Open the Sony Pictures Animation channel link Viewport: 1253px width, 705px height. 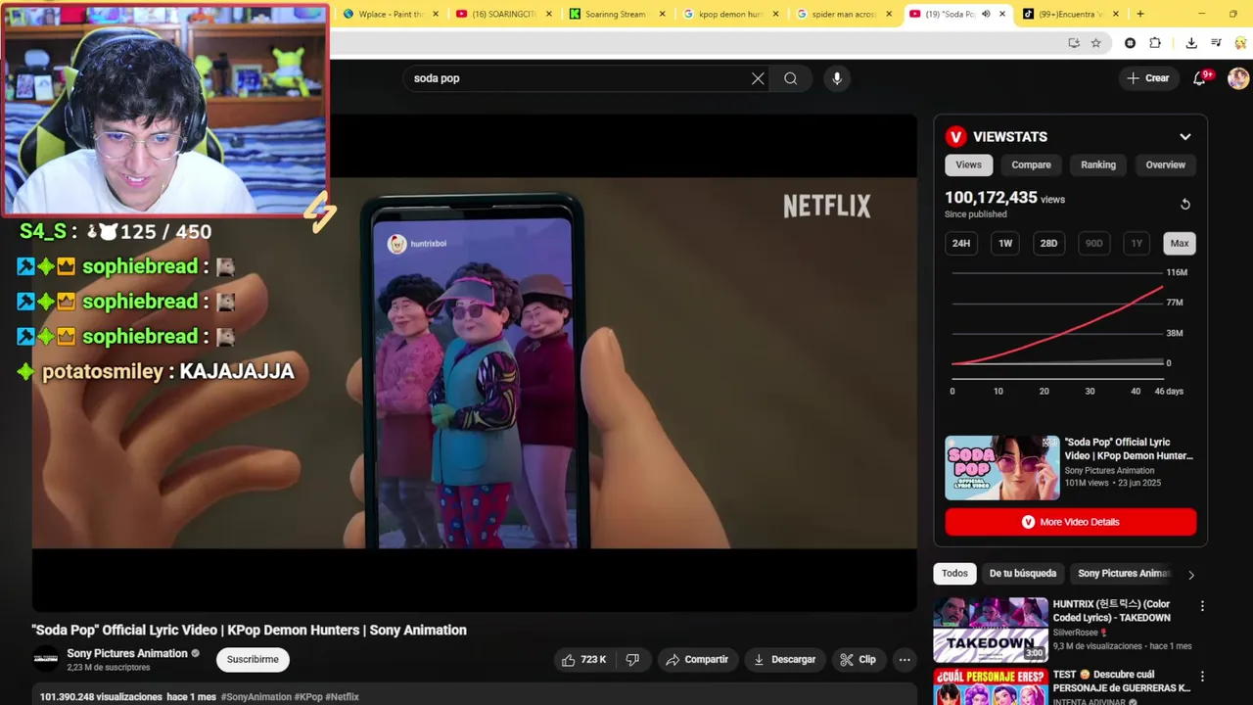127,654
